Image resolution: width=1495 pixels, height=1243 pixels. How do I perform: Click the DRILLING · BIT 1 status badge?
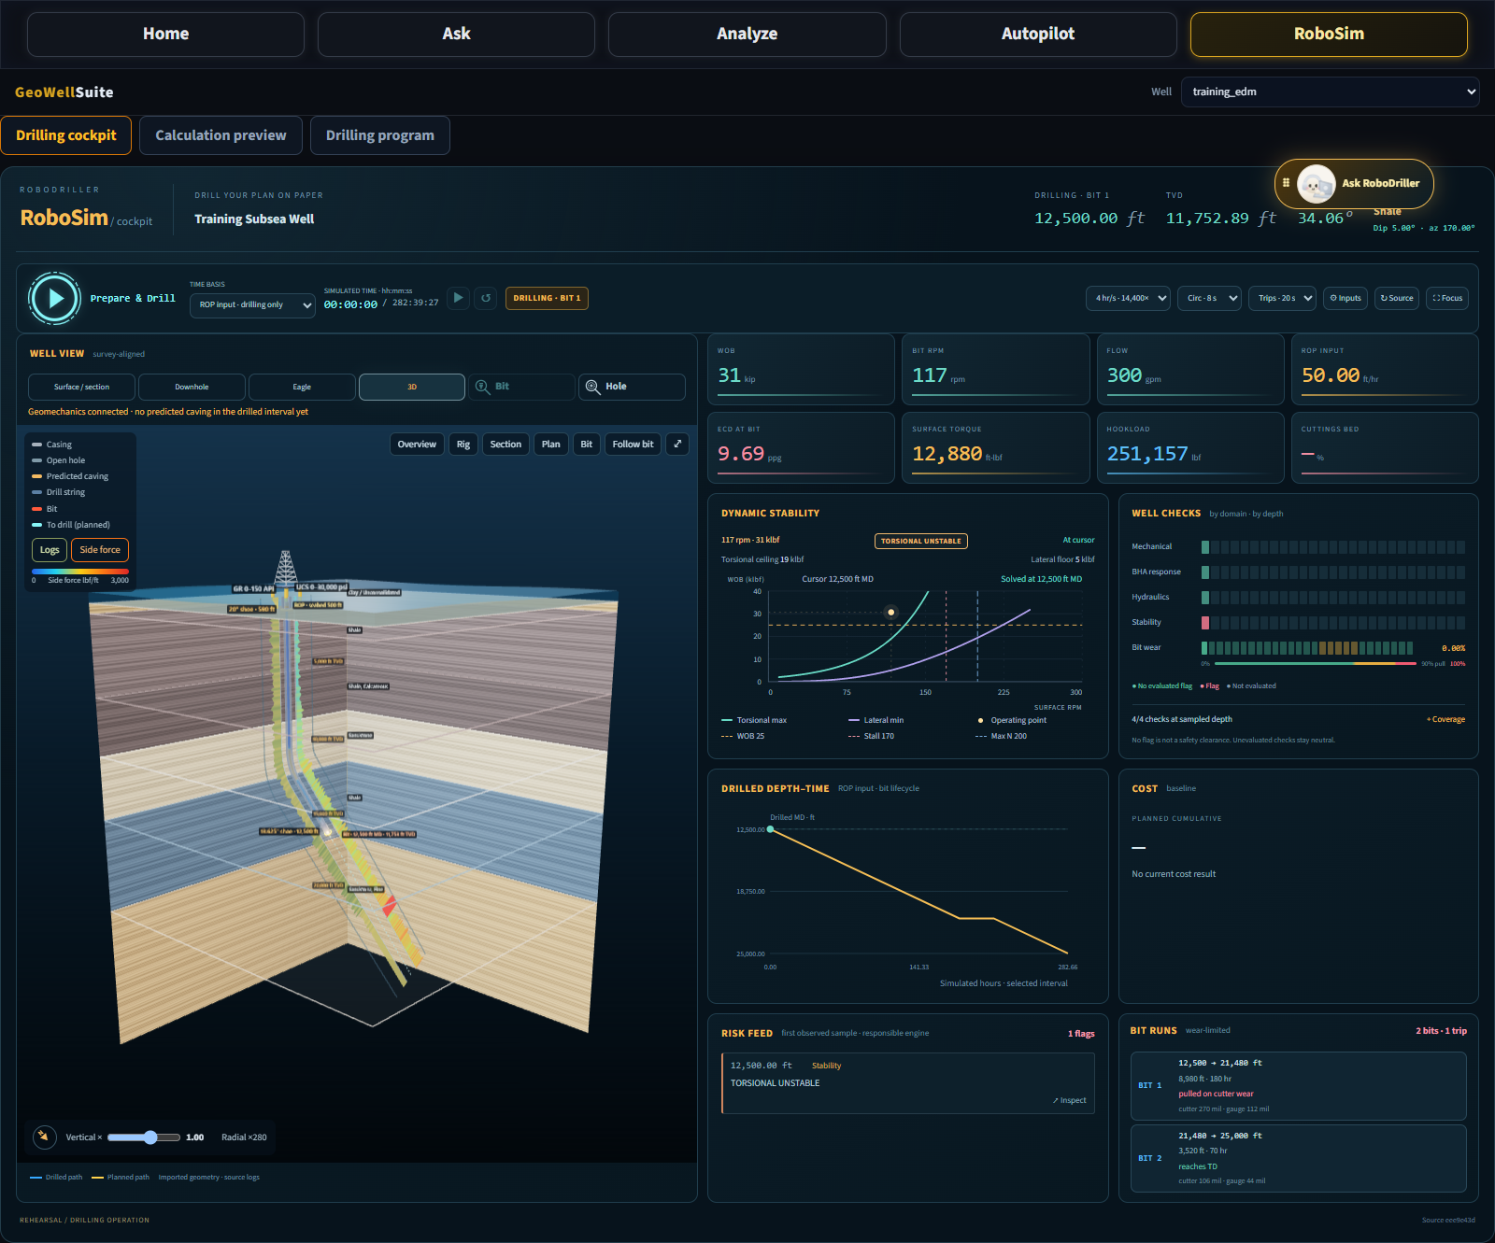point(547,298)
